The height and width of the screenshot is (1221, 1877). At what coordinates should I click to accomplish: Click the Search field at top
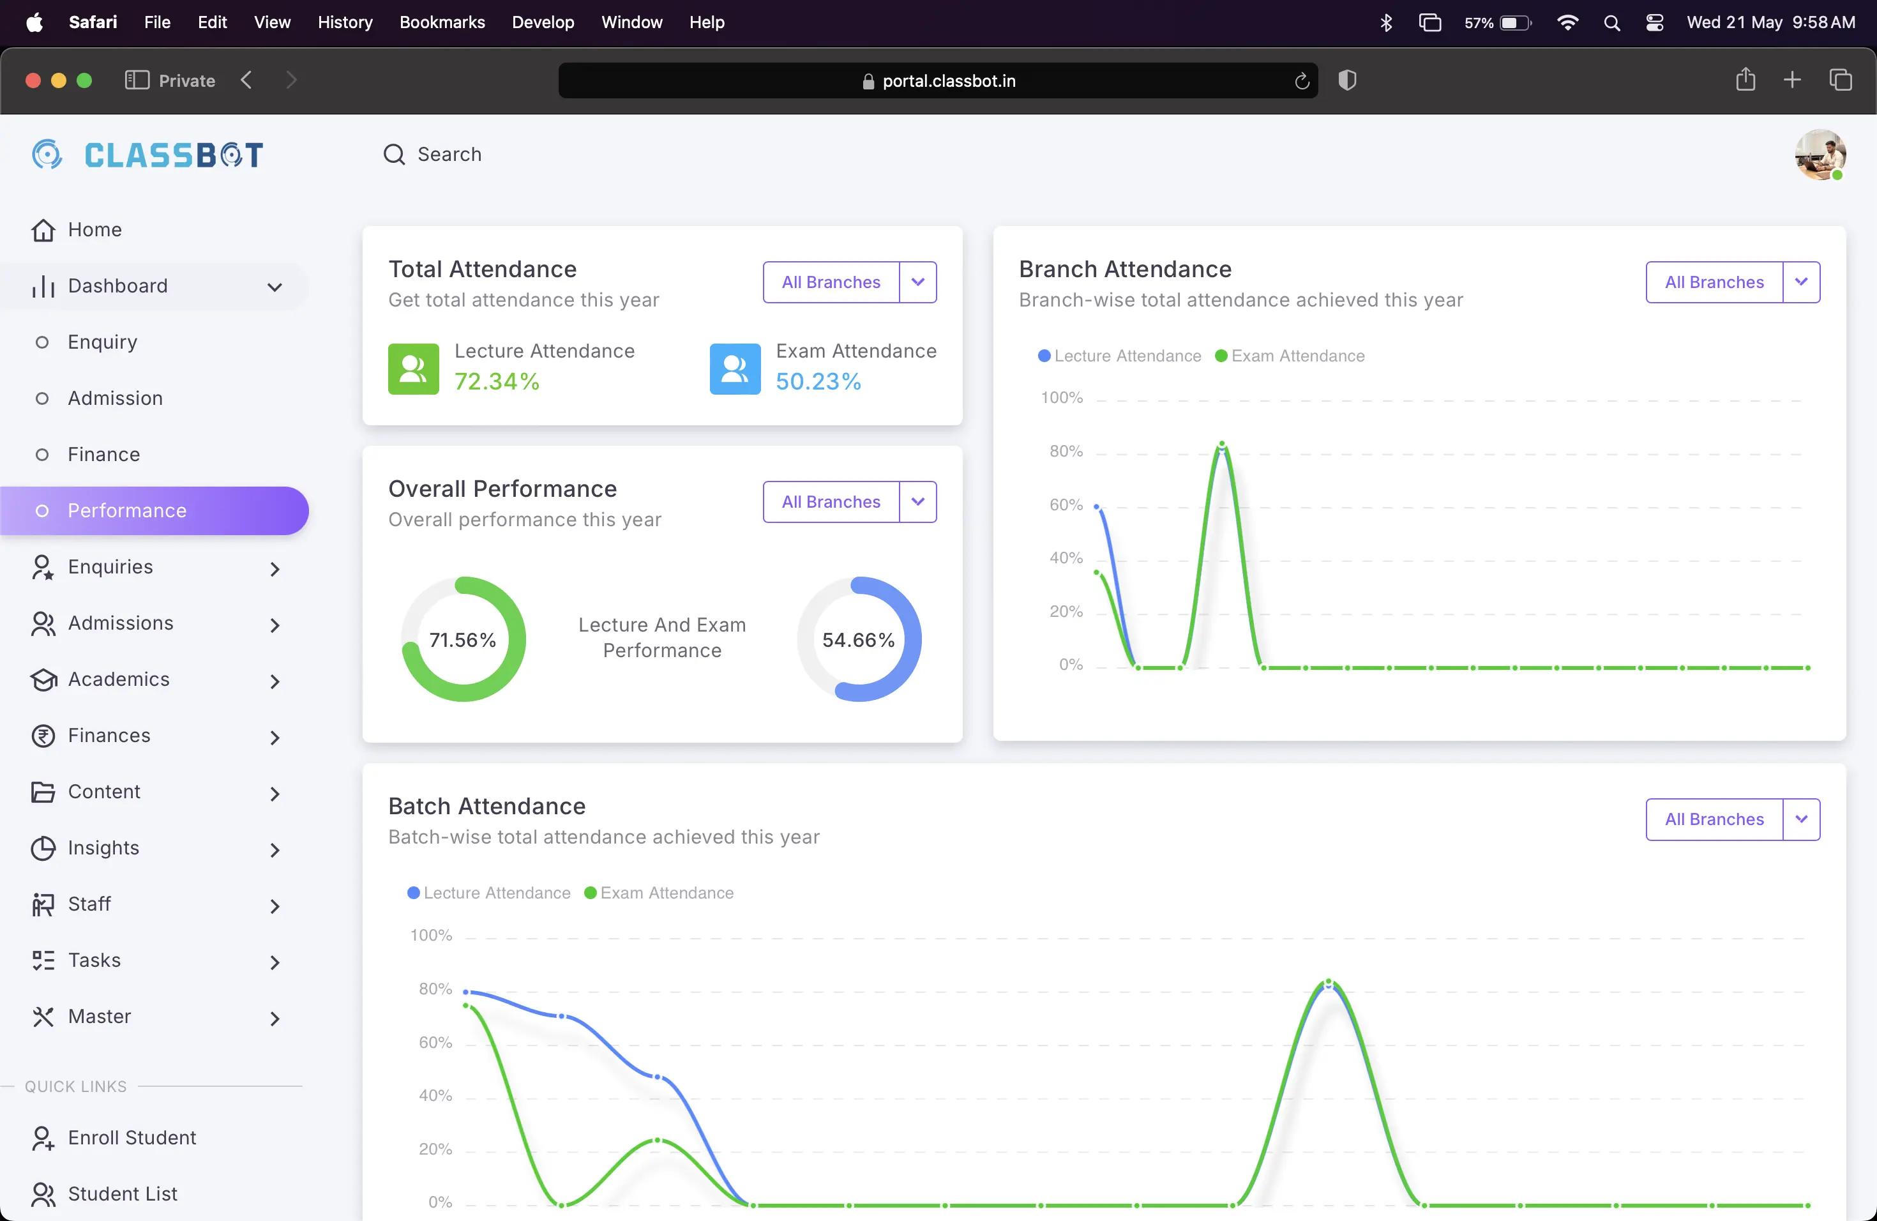click(x=449, y=155)
